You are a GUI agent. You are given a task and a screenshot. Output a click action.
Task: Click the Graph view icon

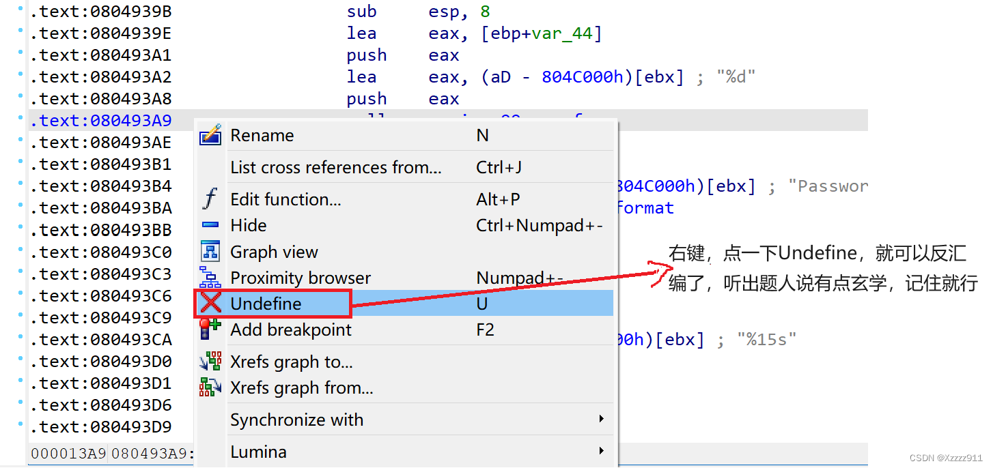tap(210, 252)
